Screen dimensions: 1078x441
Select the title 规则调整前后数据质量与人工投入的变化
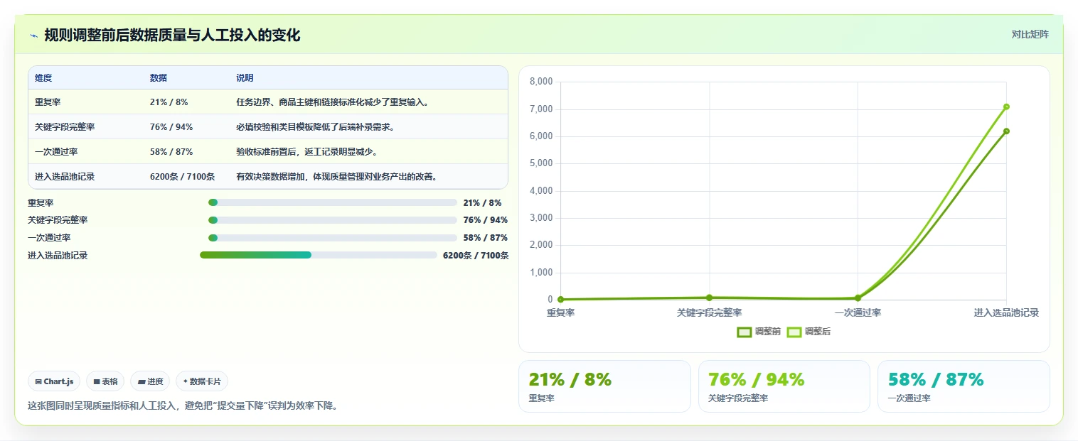point(172,35)
